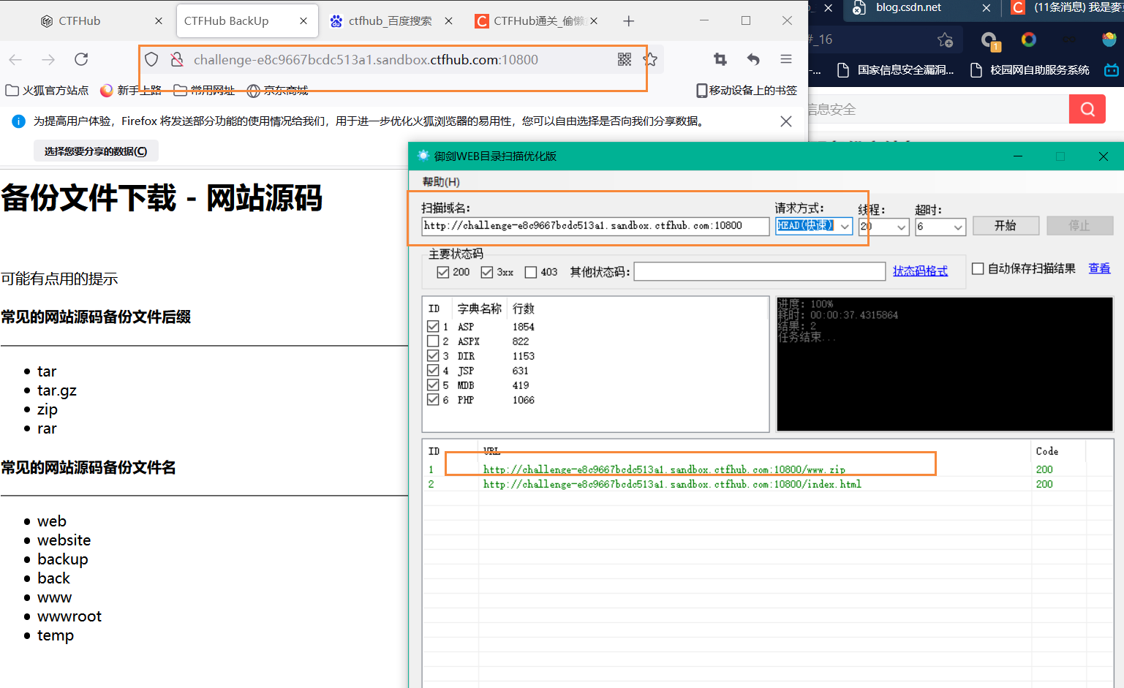
Task: Click the multicolor circle extension icon in background browser
Action: (1029, 39)
